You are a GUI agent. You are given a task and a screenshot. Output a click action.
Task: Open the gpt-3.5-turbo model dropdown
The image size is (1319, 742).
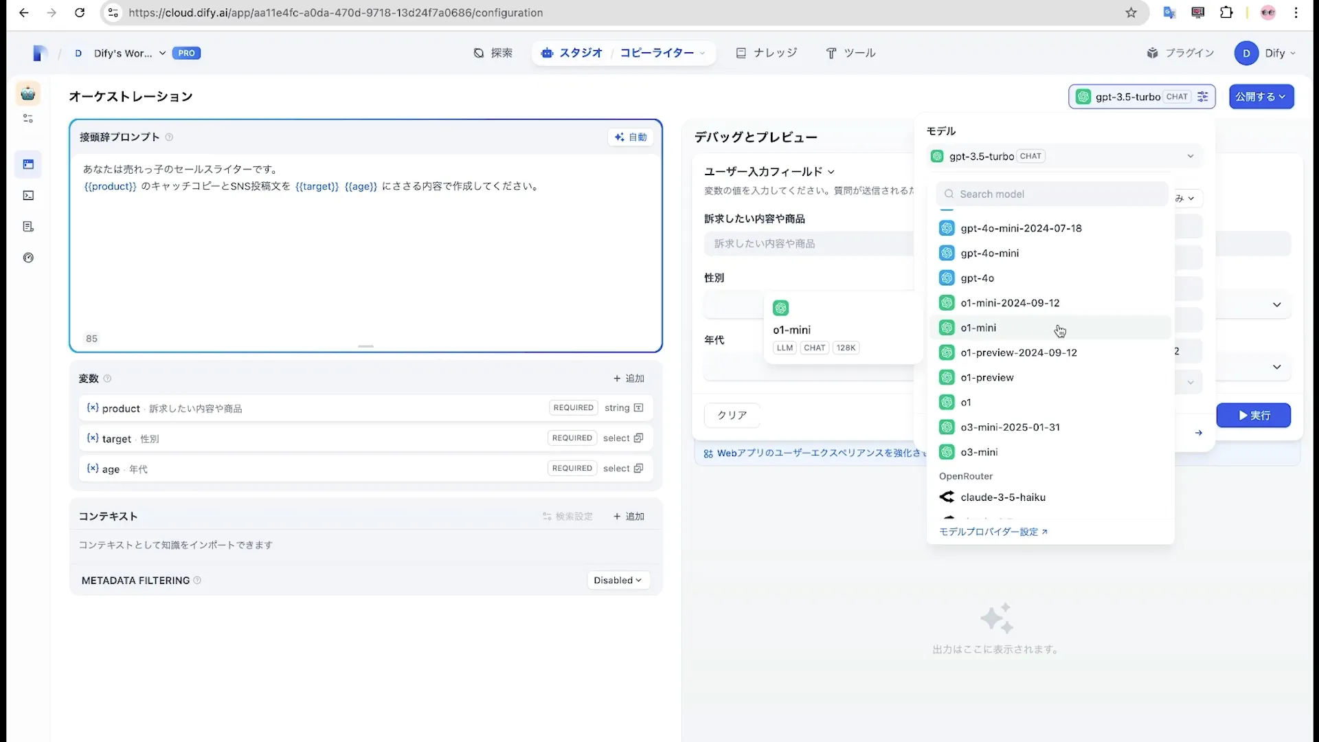click(x=1063, y=157)
